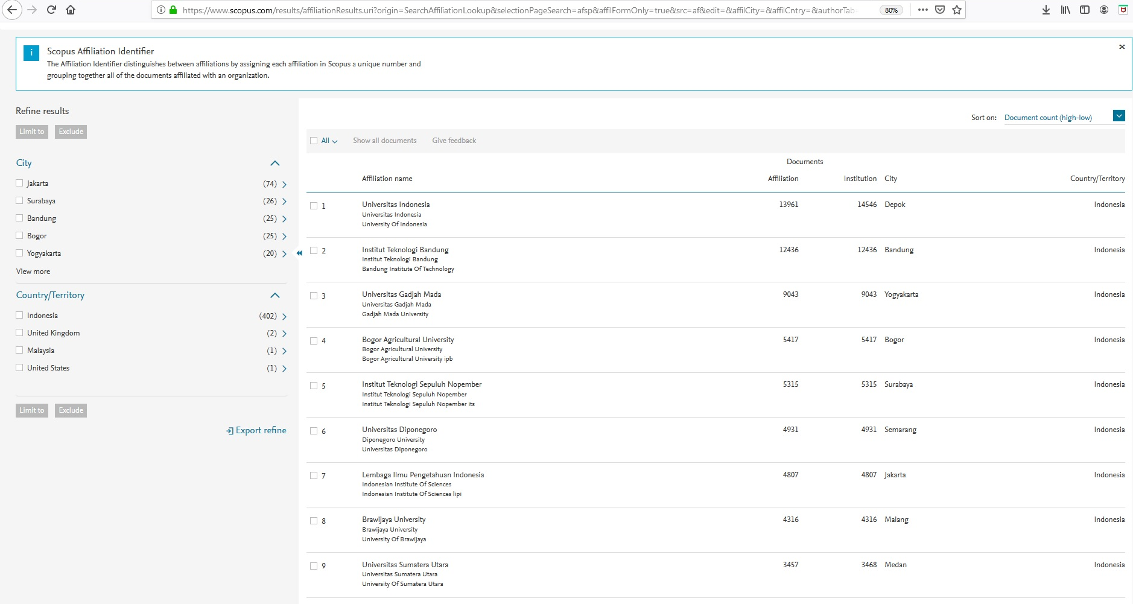
Task: Open United Kingdom country filter arrow
Action: [x=284, y=334]
